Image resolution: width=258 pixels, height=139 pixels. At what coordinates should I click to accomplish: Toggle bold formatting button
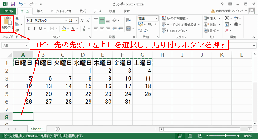(29, 29)
